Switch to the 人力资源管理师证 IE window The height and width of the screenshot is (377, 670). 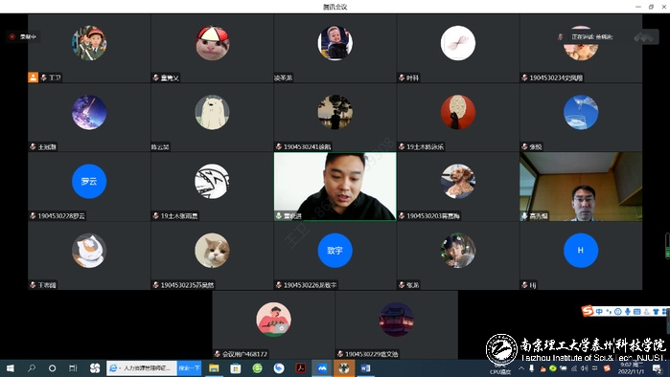coord(142,368)
